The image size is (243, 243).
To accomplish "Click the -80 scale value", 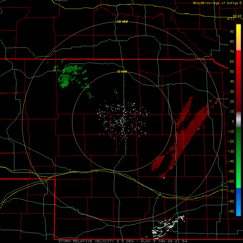I will click(231, 201).
